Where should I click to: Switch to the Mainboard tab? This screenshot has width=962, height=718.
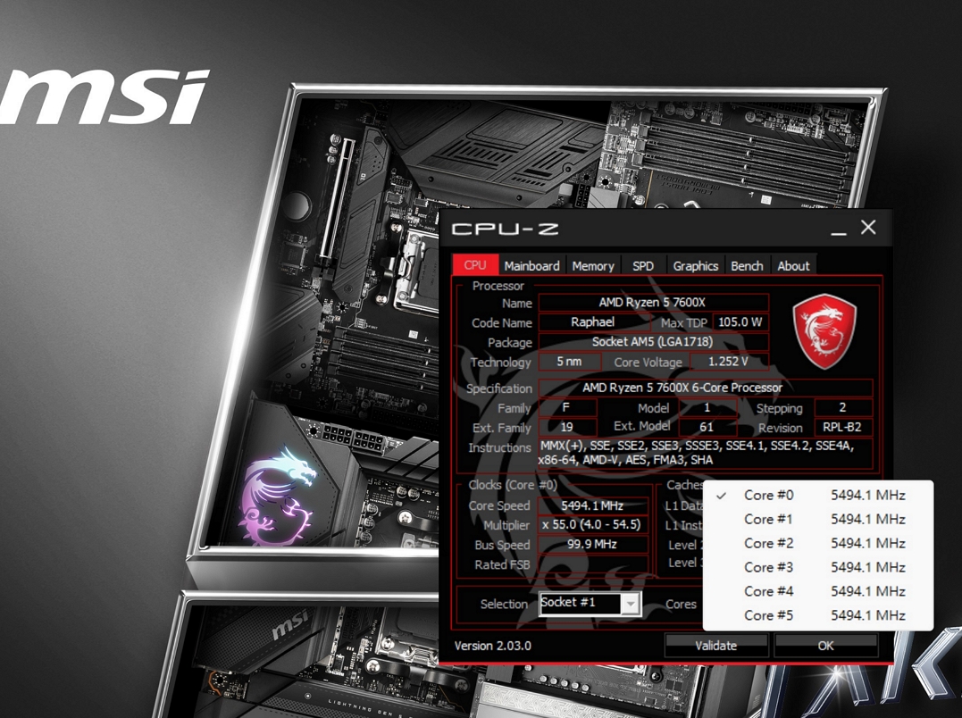(531, 265)
